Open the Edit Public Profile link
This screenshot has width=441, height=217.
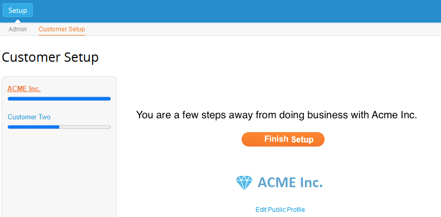point(280,210)
